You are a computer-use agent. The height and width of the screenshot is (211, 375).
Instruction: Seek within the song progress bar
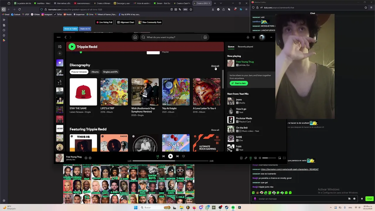point(171,161)
